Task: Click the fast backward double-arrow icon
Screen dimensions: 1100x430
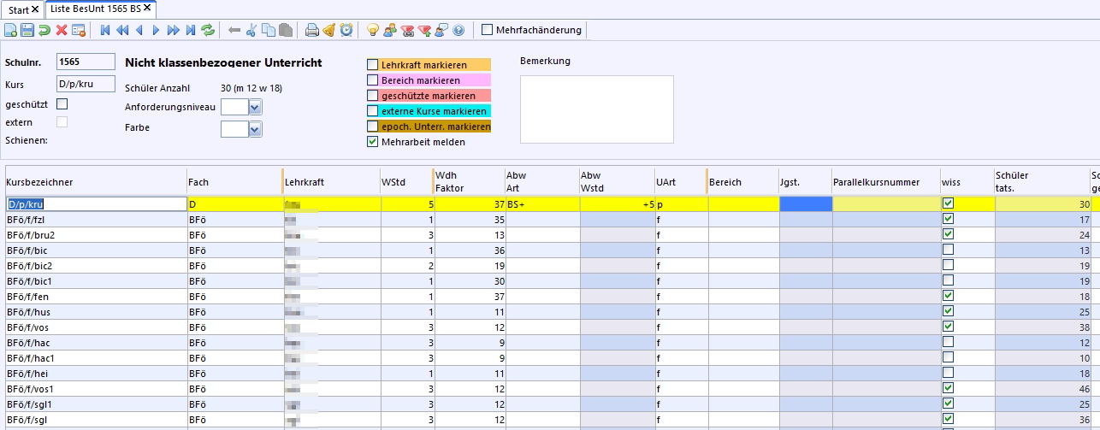Action: (122, 30)
